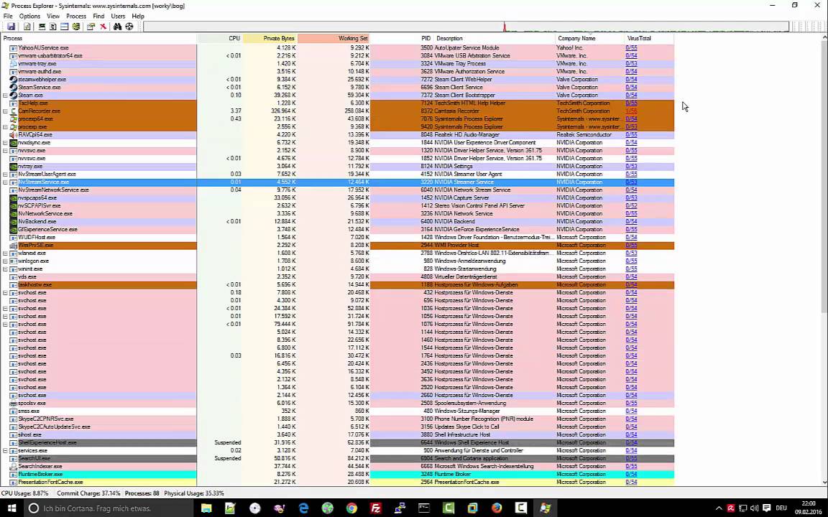The image size is (828, 517).
Task: Open the File menu
Action: coord(8,17)
